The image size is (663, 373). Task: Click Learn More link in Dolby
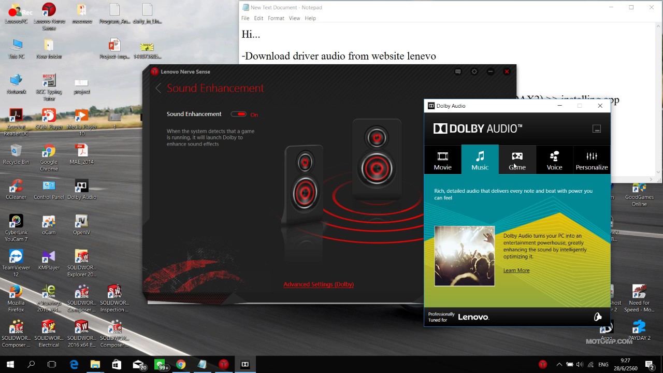(x=516, y=270)
